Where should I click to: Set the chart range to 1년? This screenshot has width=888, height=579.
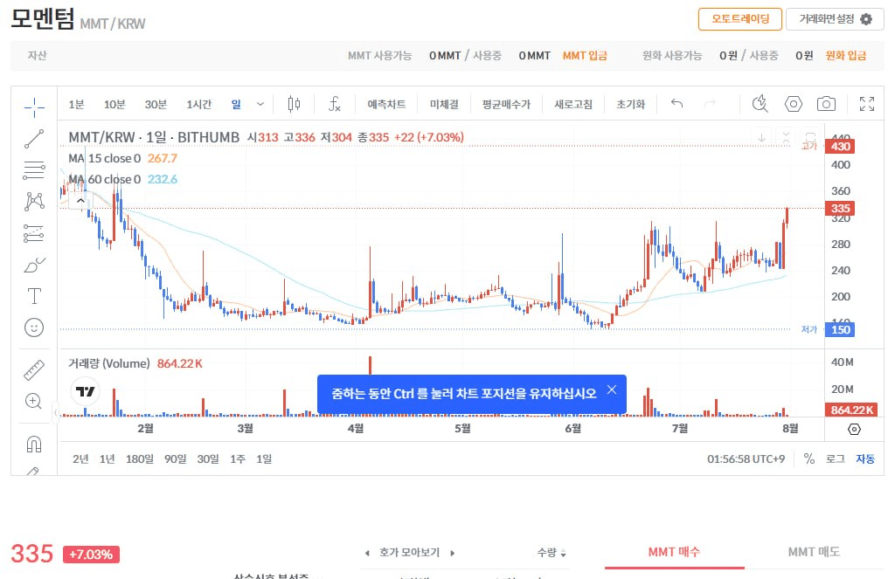click(x=107, y=459)
